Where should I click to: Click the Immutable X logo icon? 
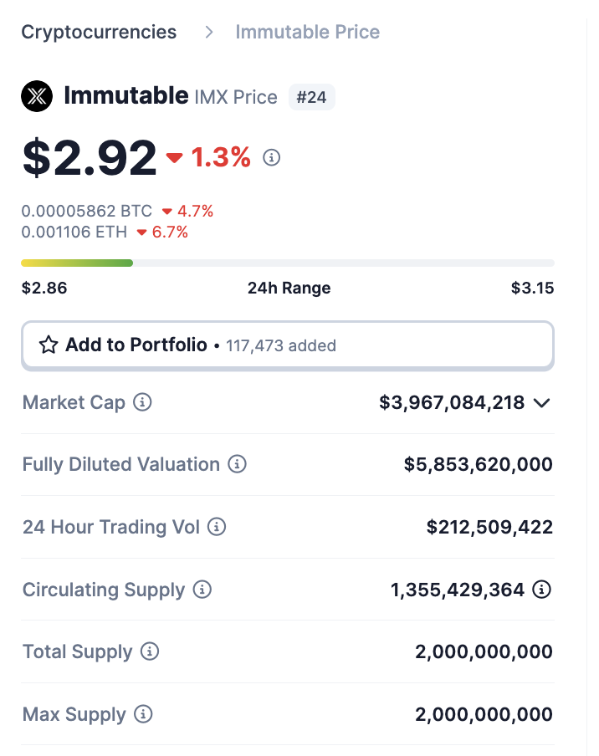pos(37,97)
